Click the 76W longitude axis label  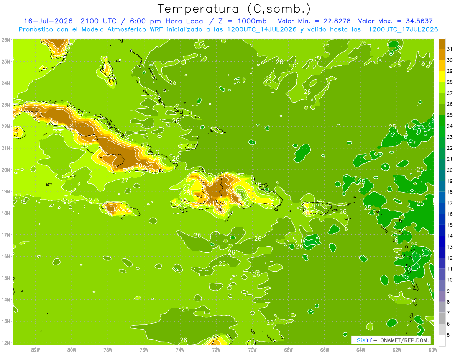click(144, 350)
